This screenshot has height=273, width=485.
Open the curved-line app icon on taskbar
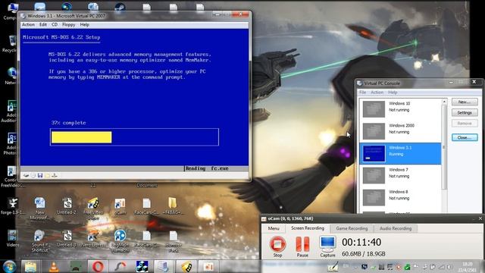pos(120,266)
